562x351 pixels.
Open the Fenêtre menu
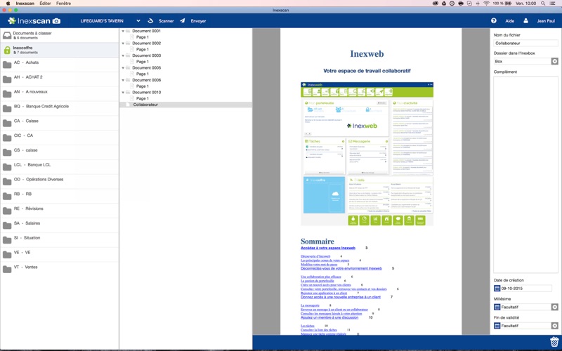(63, 4)
